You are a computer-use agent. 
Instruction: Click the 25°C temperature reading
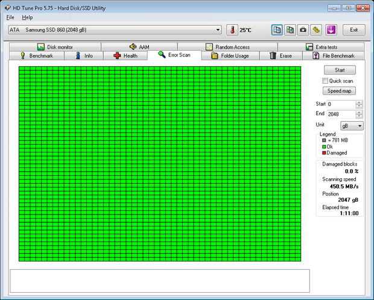[246, 30]
